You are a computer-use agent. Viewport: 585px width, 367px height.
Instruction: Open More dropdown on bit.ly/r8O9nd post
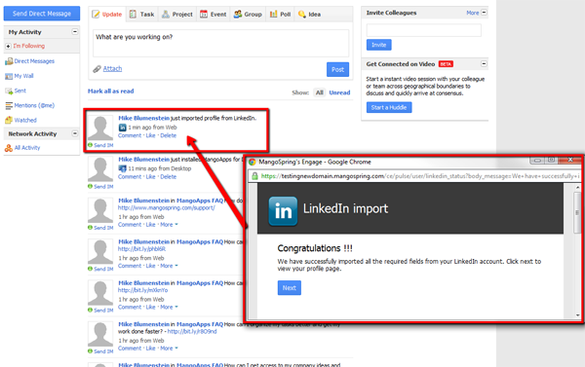[169, 349]
